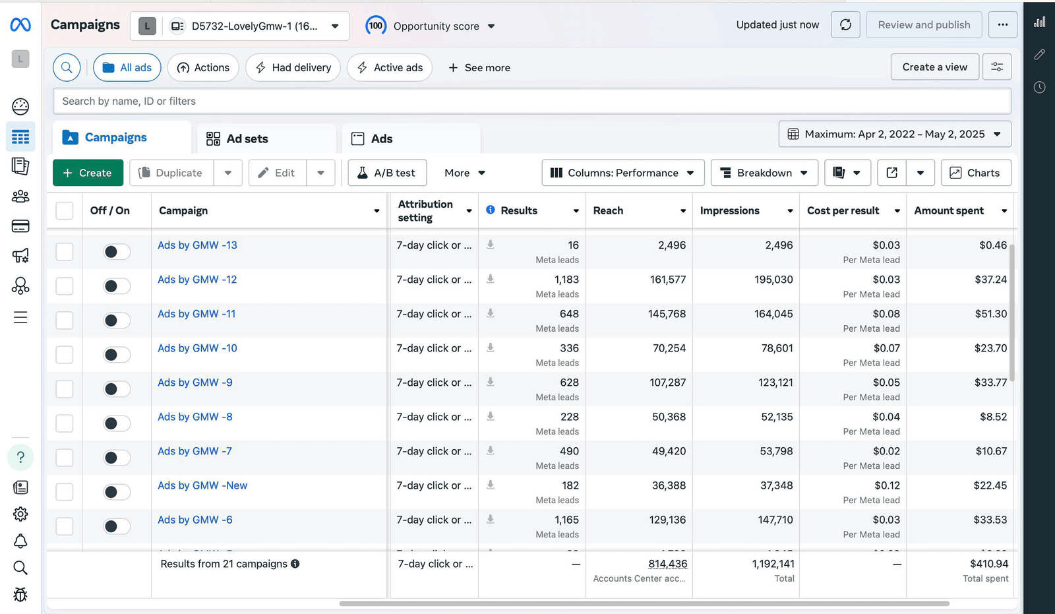1055x614 pixels.
Task: Click the horizontal table scrollbar
Action: (x=644, y=603)
